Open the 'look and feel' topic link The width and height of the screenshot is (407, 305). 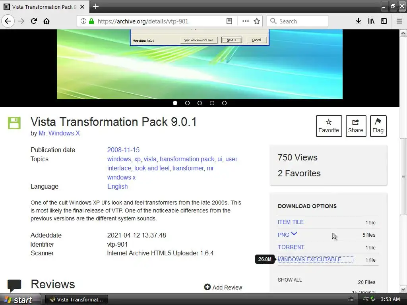[x=151, y=168]
